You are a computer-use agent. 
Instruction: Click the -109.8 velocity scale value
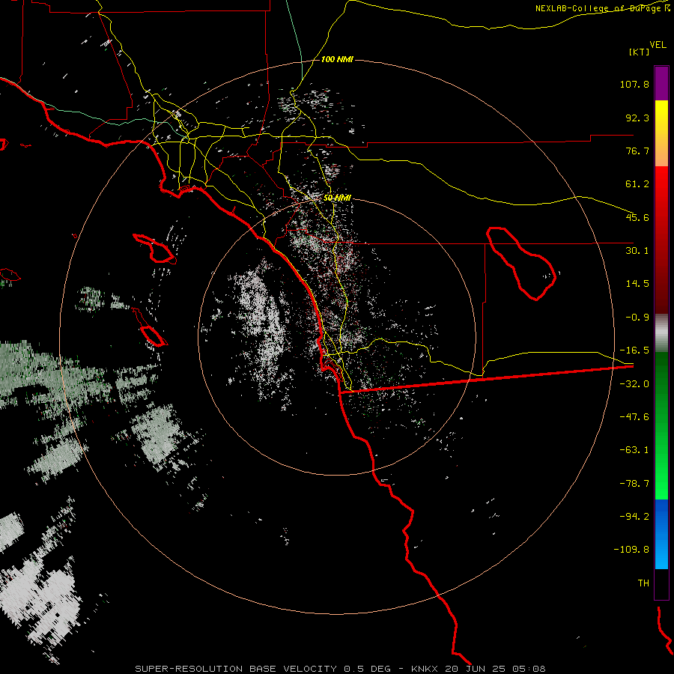[631, 550]
